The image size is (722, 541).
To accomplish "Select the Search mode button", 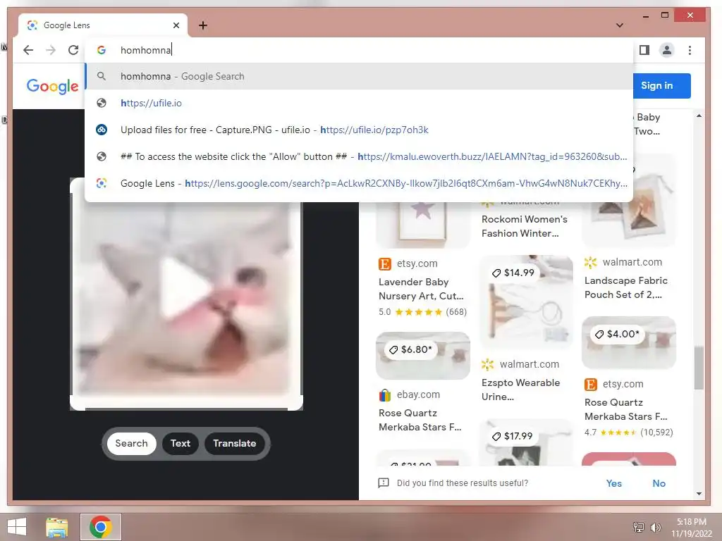I will pos(131,444).
